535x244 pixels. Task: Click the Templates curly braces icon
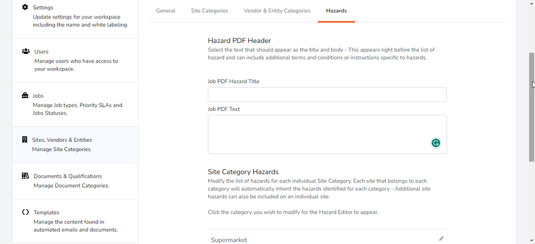pos(25,212)
